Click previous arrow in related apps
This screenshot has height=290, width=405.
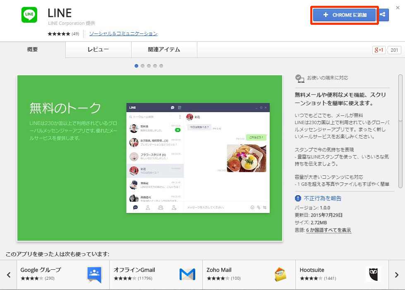click(9, 275)
